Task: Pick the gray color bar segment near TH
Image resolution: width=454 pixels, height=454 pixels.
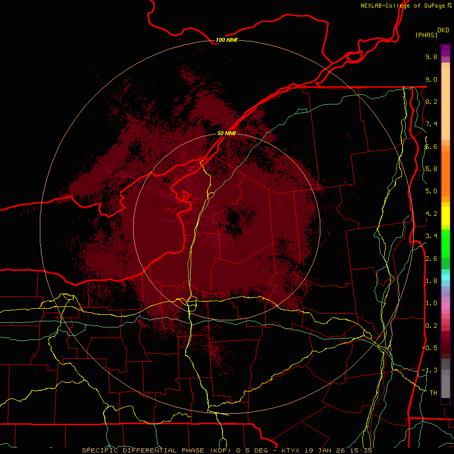Action: (445, 386)
